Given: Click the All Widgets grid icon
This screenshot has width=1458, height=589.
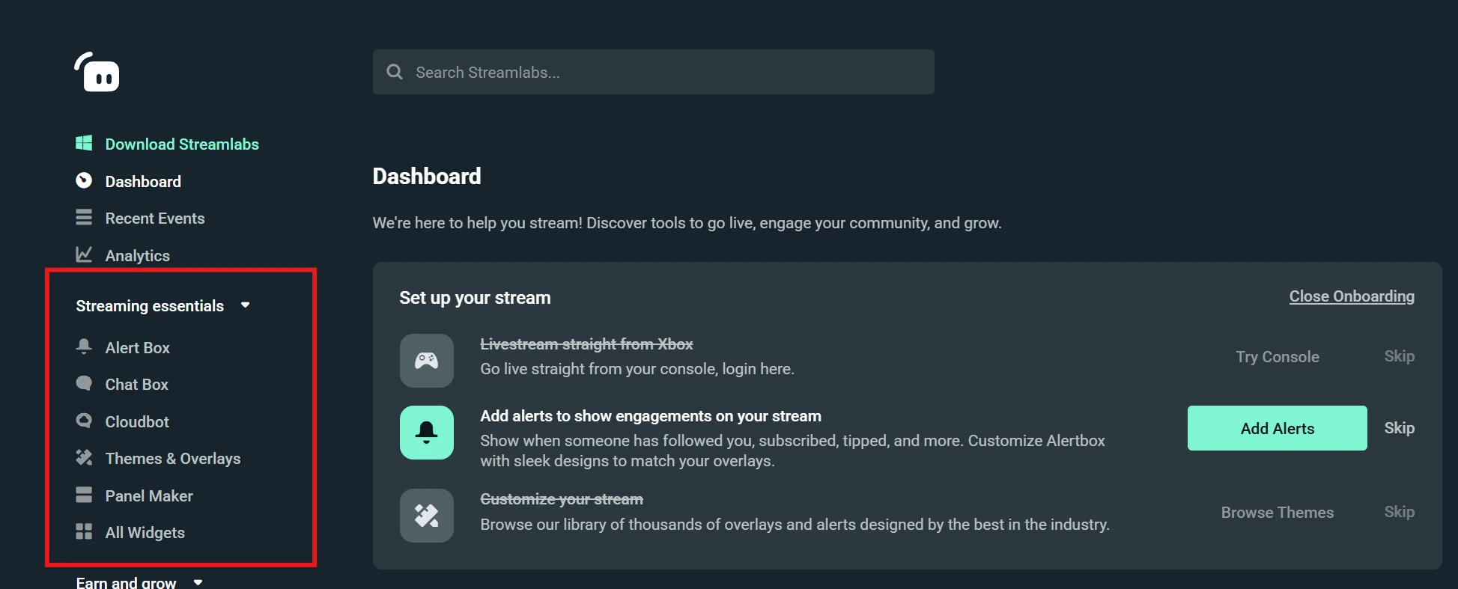Looking at the screenshot, I should click(84, 532).
